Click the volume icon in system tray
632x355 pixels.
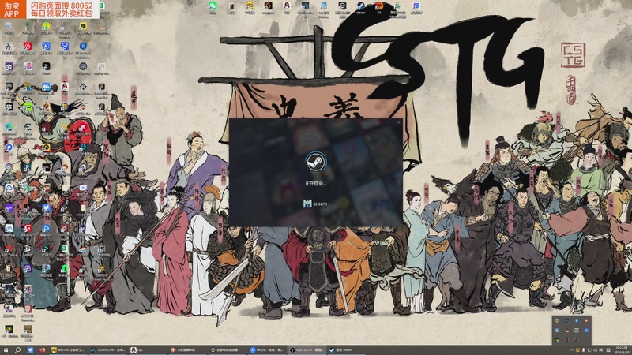pyautogui.click(x=596, y=350)
